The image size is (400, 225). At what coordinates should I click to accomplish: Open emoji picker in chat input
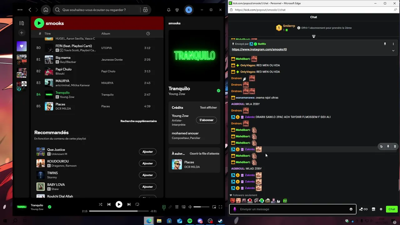(351, 209)
